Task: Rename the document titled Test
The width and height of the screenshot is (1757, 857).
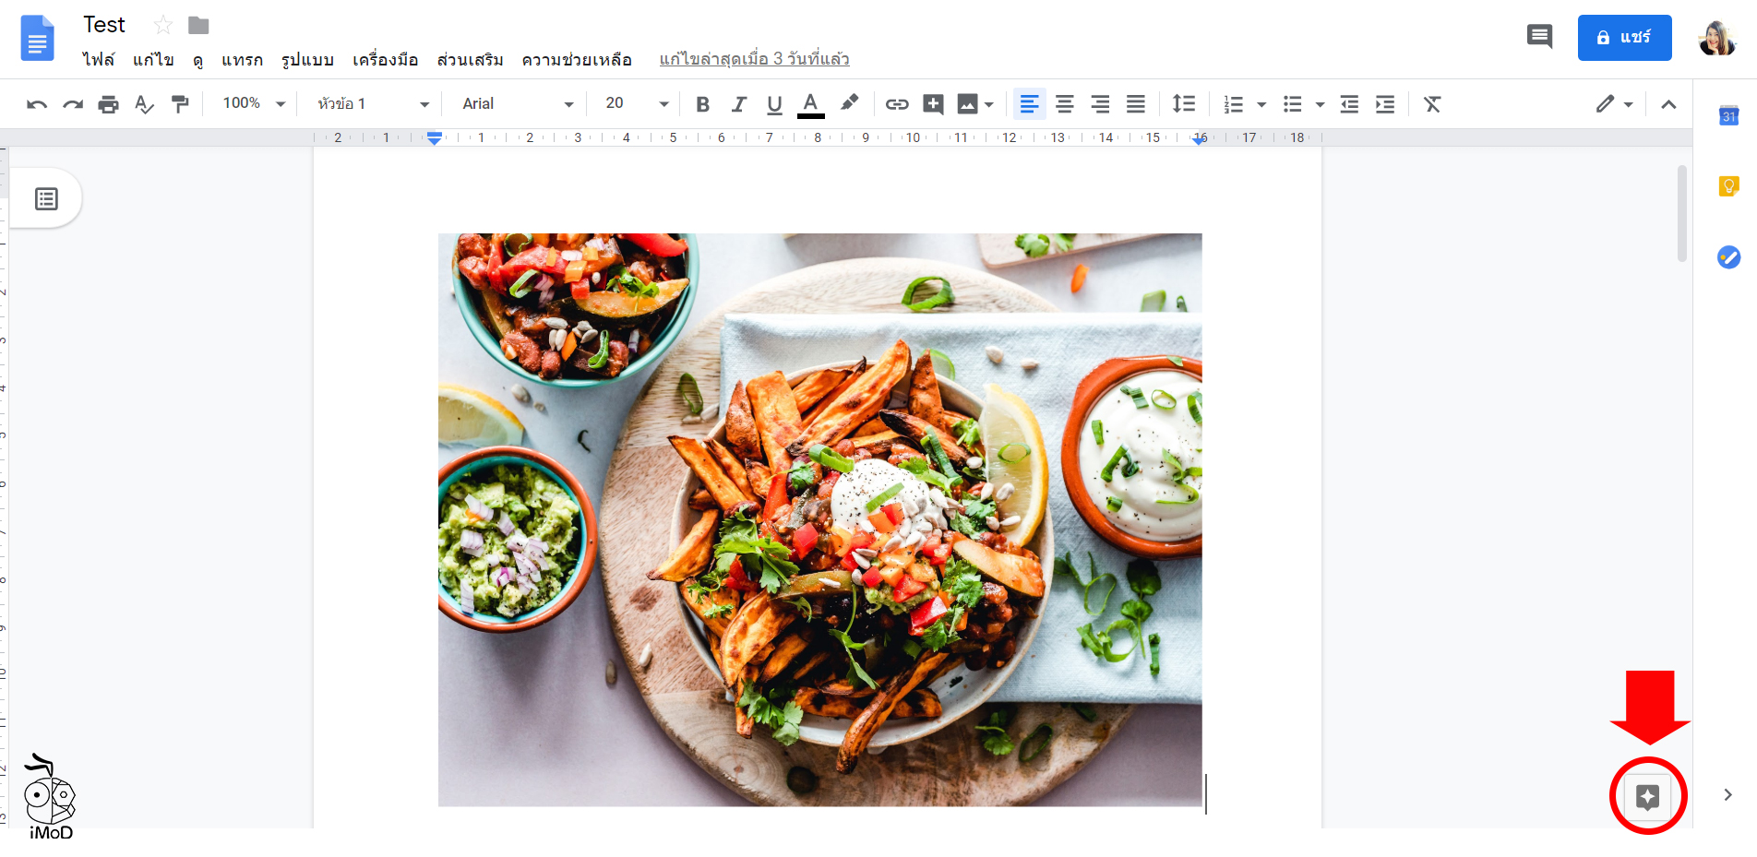Action: click(103, 24)
